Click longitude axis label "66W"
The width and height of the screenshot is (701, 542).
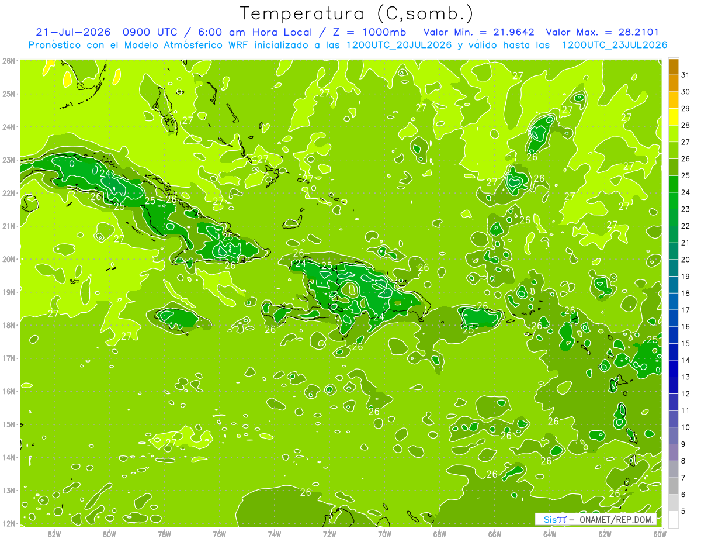tap(494, 534)
